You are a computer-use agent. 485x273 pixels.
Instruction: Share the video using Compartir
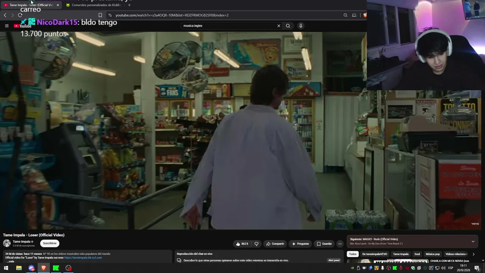pos(275,244)
